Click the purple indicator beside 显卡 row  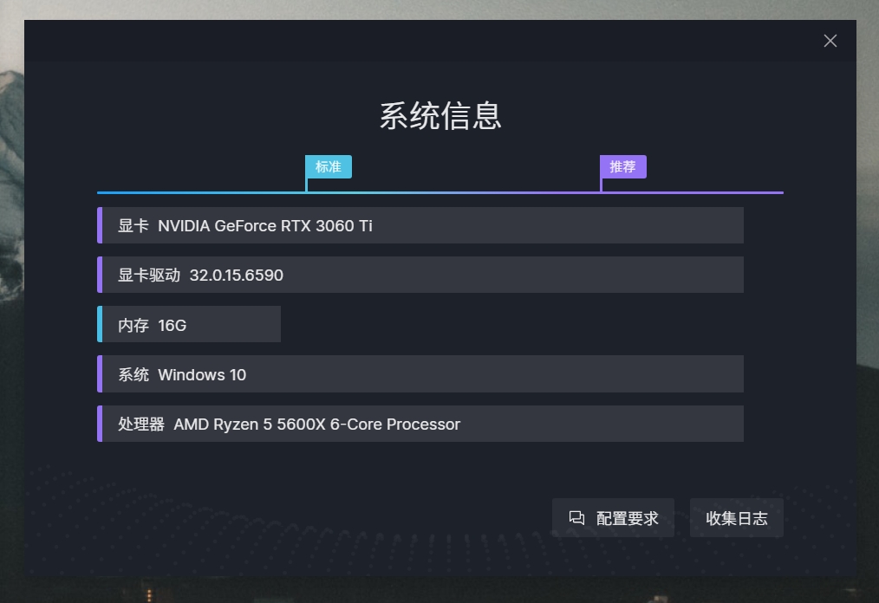click(100, 225)
